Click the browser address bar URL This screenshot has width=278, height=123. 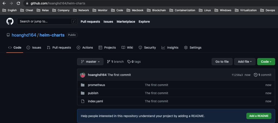(x=58, y=3)
